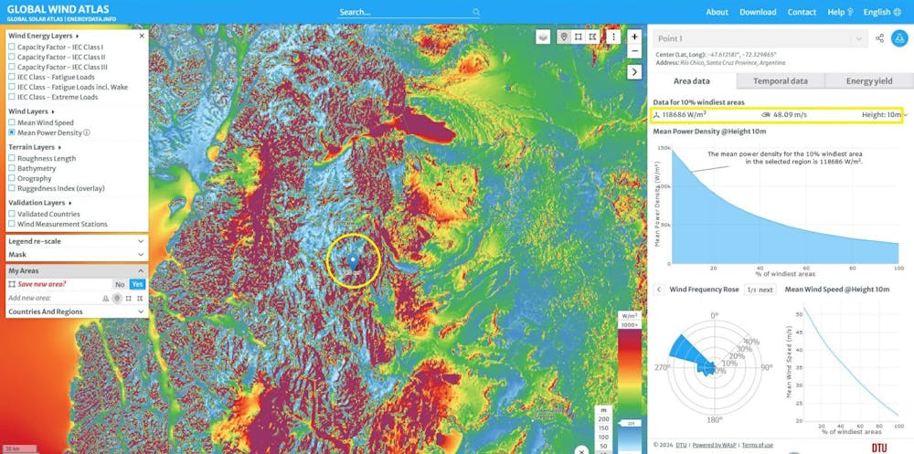Click the globe icon next to English
This screenshot has height=454, width=914.
[x=898, y=12]
